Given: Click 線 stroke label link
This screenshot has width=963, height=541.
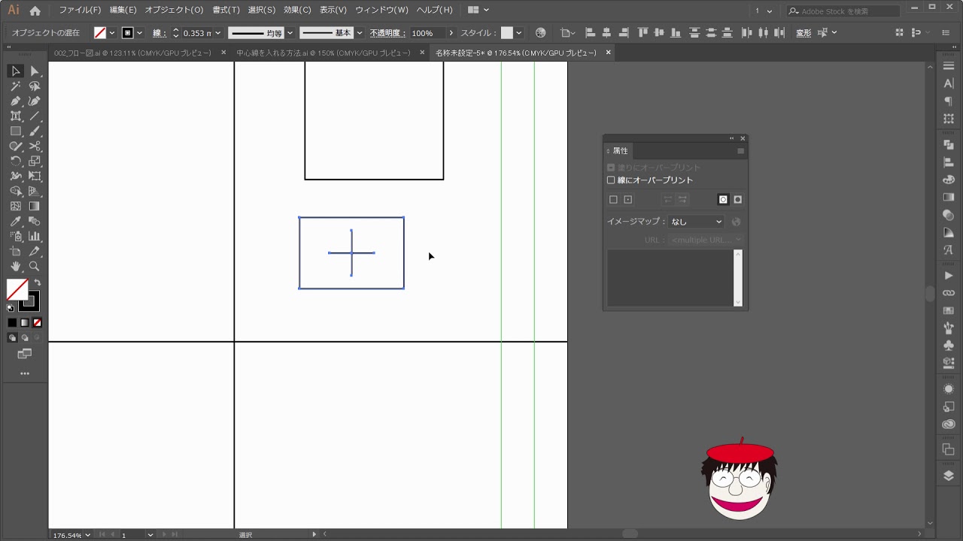Looking at the screenshot, I should [x=159, y=33].
